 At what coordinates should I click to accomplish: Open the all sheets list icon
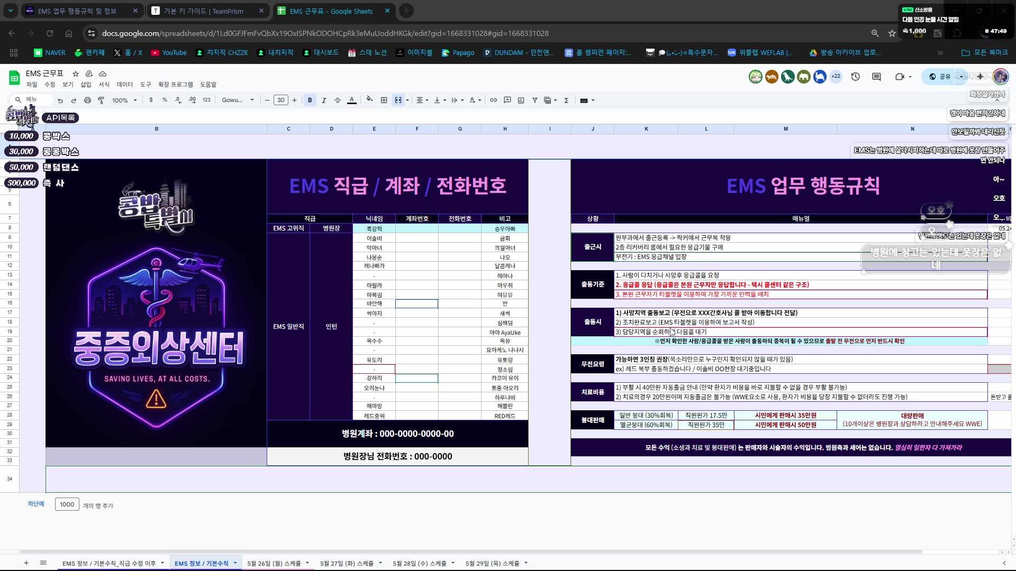43,563
